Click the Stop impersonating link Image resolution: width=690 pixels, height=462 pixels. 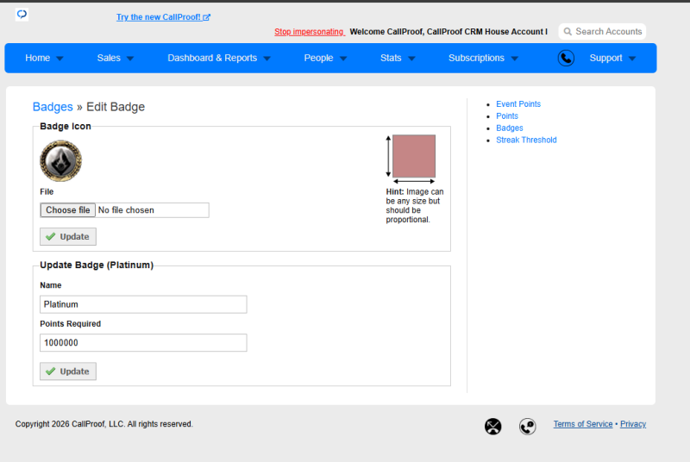point(310,32)
